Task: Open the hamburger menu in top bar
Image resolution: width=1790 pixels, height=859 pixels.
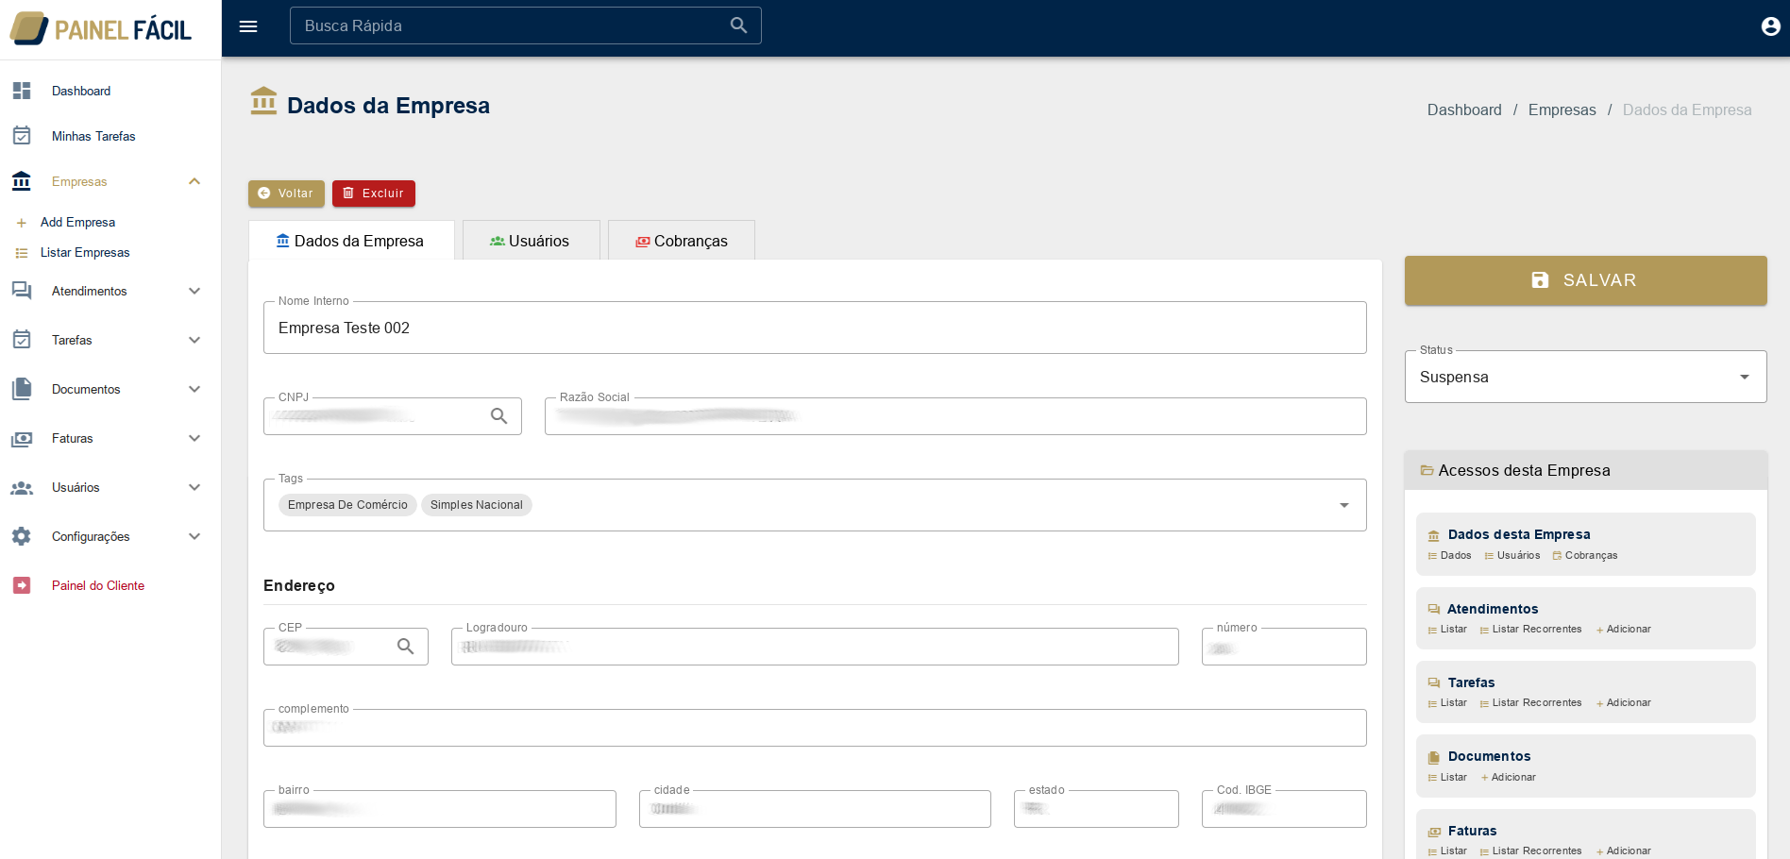Action: pos(248,26)
